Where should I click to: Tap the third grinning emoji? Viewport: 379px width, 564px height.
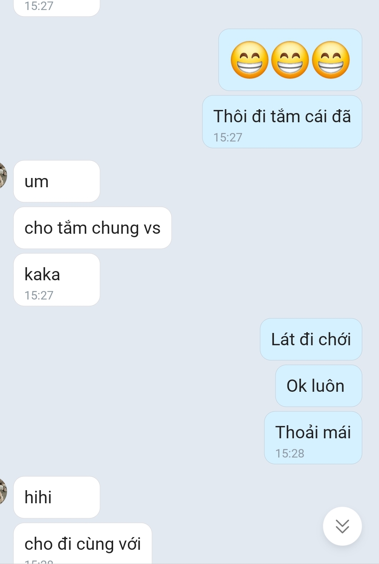[331, 60]
